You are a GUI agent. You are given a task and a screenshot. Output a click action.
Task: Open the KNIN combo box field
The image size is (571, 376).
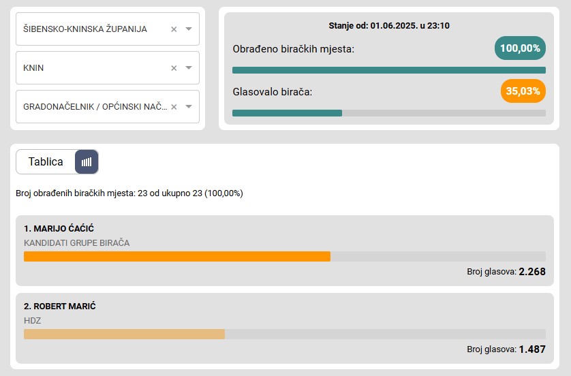point(108,67)
